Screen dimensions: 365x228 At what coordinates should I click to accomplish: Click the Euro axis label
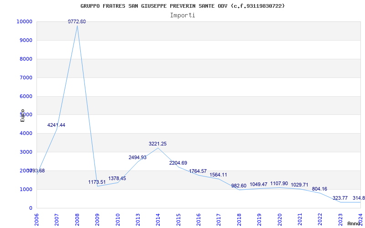(22, 115)
